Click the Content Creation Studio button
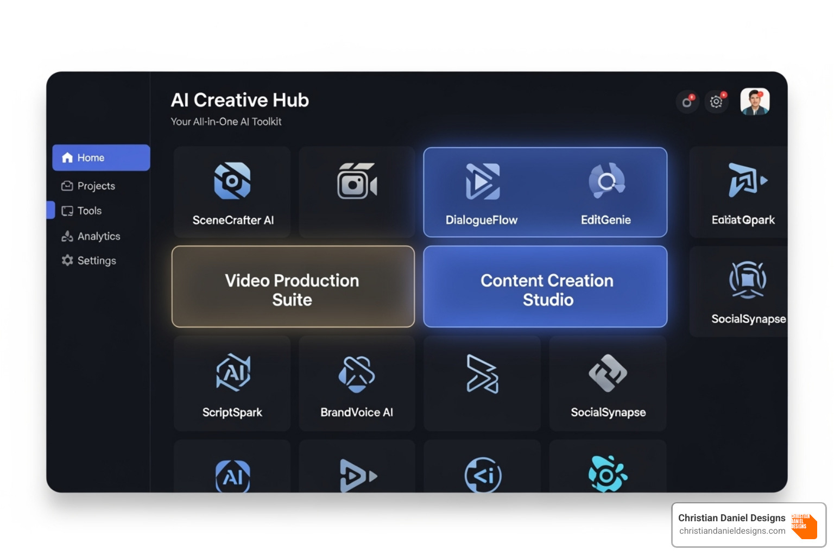 pos(545,287)
